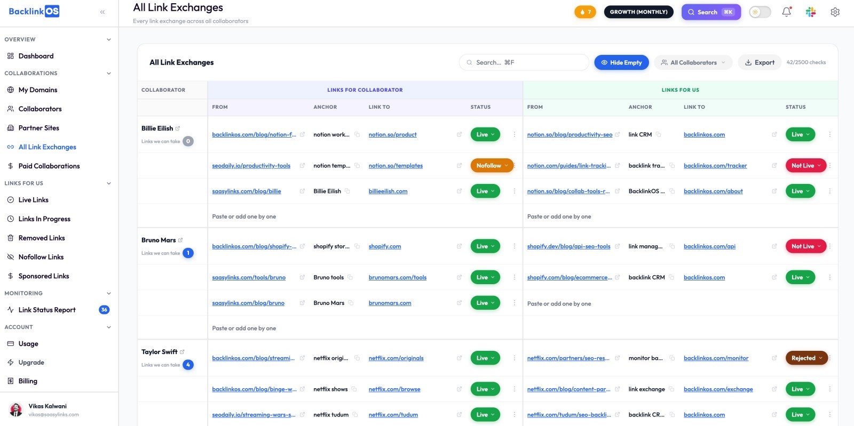854x426 pixels.
Task: Change Nofollow status for notion.so/templates
Action: 492,166
